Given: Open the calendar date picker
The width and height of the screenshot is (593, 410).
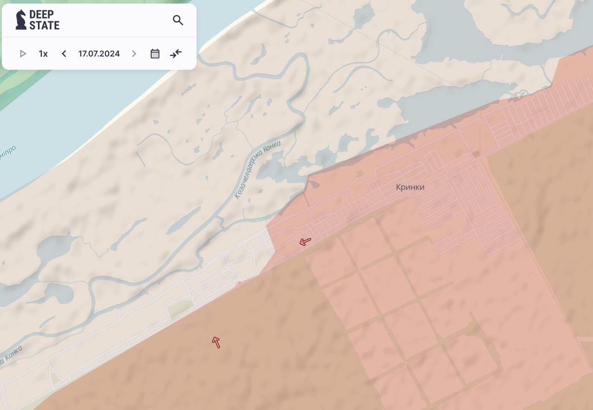Looking at the screenshot, I should [x=155, y=54].
